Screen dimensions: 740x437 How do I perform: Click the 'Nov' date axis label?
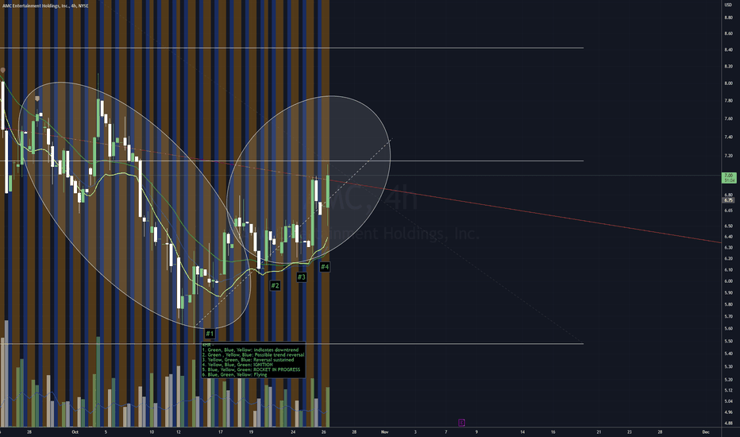point(384,431)
